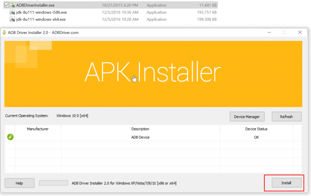The height and width of the screenshot is (196, 311).
Task: Click the jdk-8u111-windows-x64.exe file icon
Action: 12,19
